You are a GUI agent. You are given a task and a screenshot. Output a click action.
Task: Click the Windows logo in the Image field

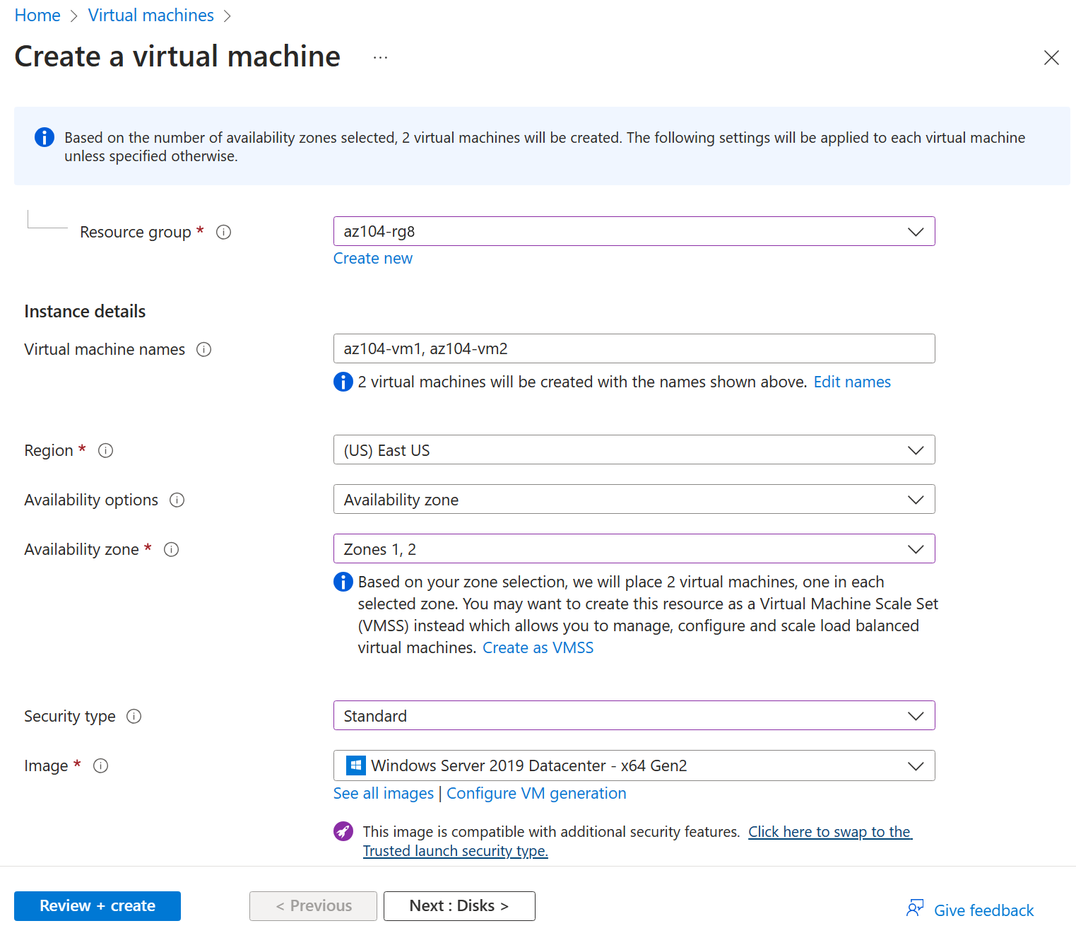pyautogui.click(x=355, y=765)
